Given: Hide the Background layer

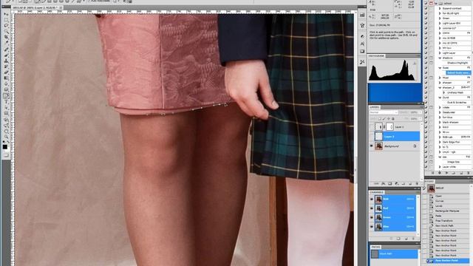Looking at the screenshot, I should coord(371,146).
